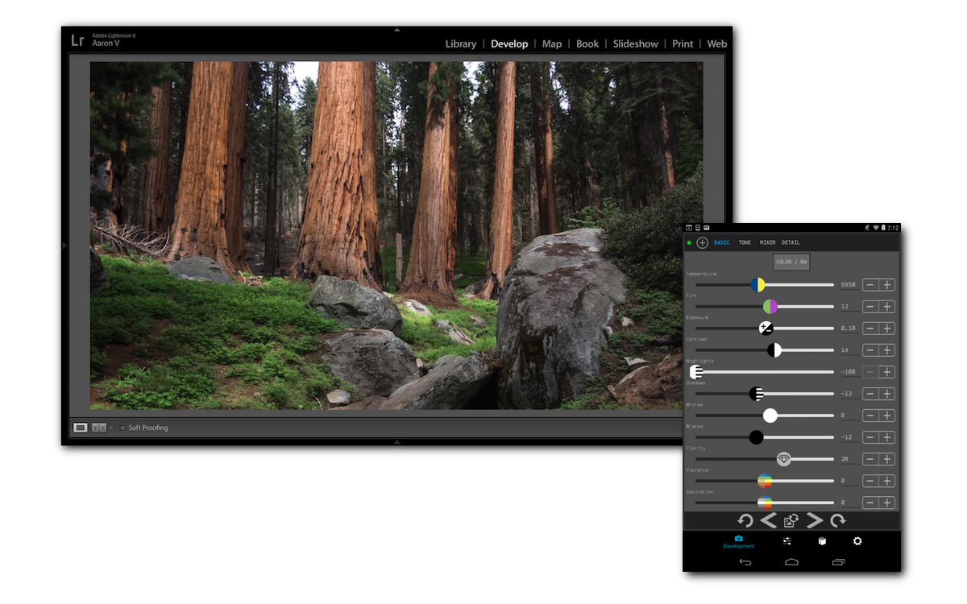Go to the previous photo with left chevron
The image size is (967, 604).
click(x=769, y=521)
